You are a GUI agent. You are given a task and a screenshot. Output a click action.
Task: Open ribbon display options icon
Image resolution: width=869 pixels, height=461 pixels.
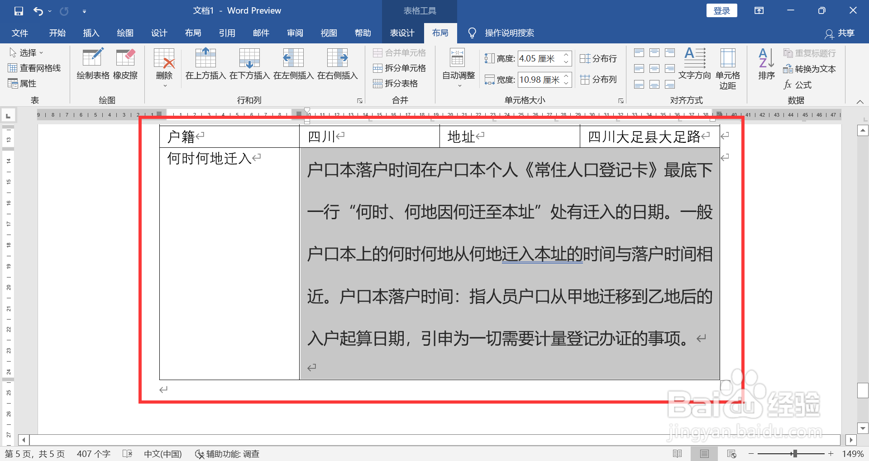(759, 10)
